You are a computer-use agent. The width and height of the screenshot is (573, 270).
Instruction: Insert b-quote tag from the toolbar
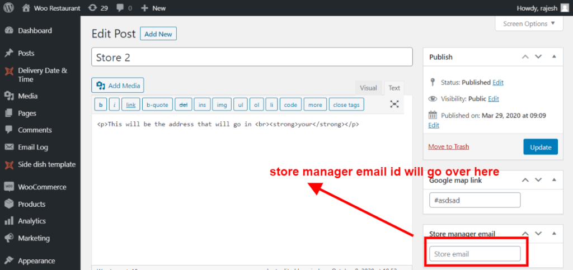click(157, 105)
